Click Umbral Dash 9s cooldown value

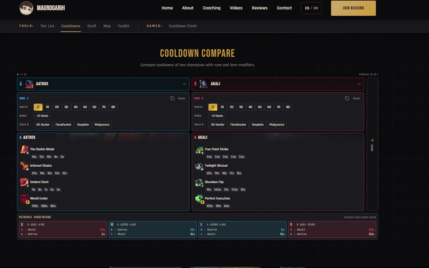tap(34, 189)
